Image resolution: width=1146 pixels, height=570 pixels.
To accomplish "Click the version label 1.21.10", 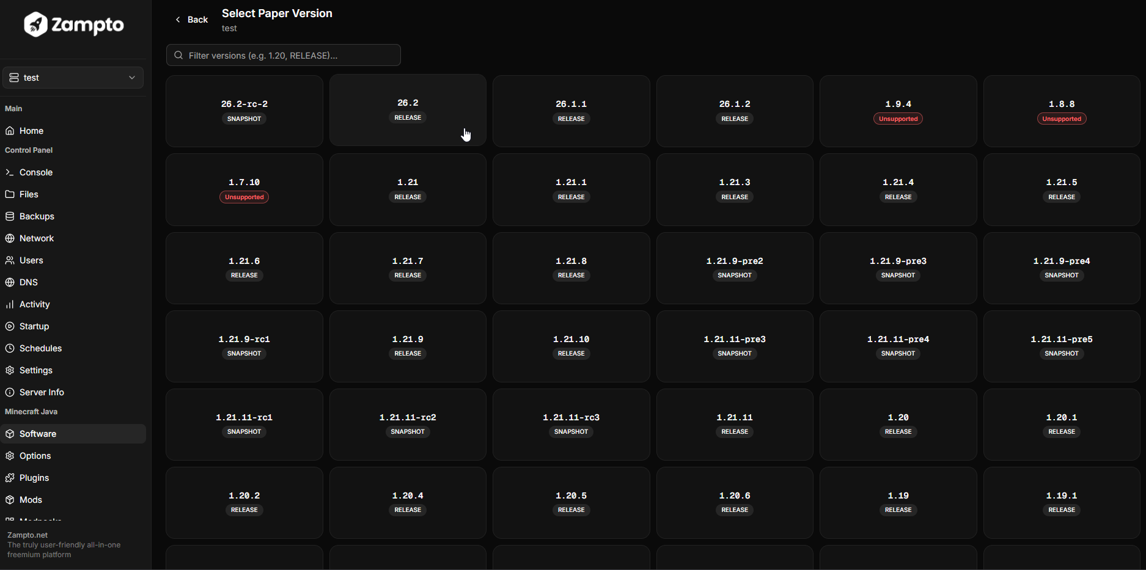I will click(x=571, y=339).
